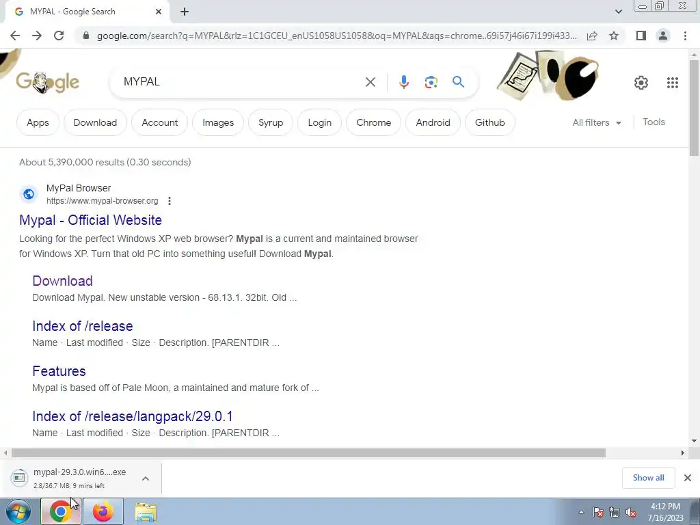700x525 pixels.
Task: Open the search Tools button
Action: coord(654,122)
